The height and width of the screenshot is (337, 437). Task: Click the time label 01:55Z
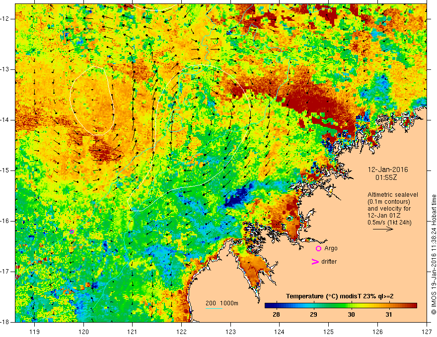(x=386, y=177)
